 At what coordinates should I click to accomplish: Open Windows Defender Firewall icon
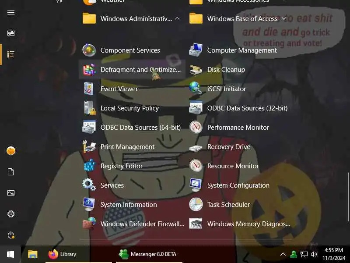tap(89, 224)
